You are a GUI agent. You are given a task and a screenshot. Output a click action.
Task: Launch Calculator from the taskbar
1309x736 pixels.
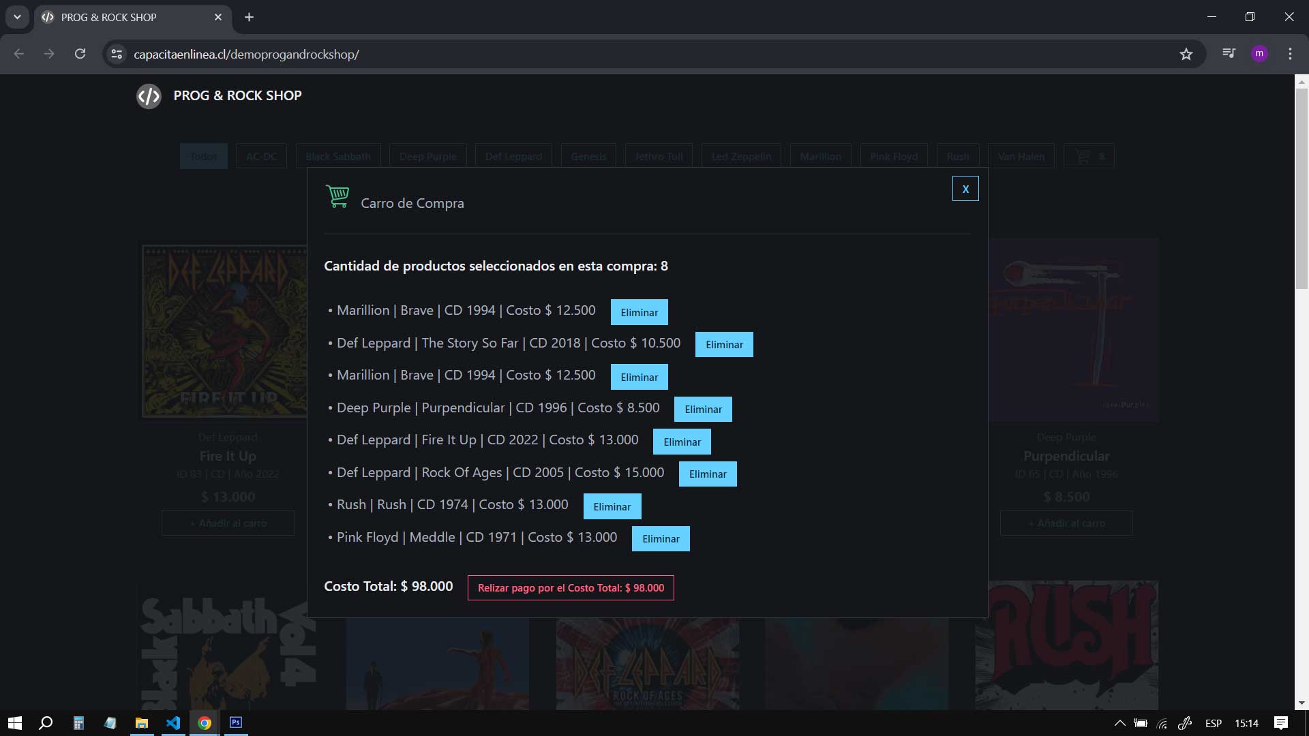coord(78,723)
